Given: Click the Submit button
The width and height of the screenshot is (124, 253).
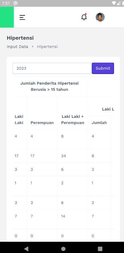Looking at the screenshot, I should tap(103, 68).
